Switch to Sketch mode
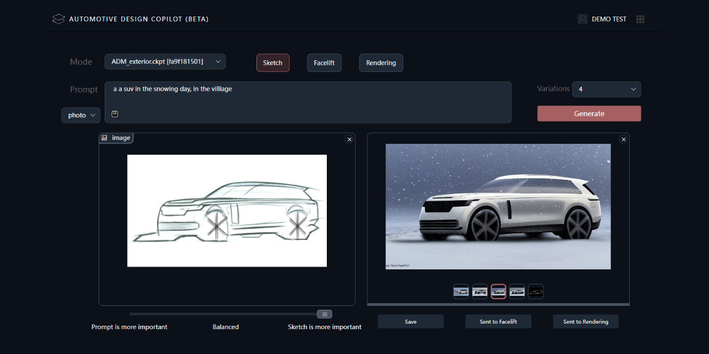The height and width of the screenshot is (354, 709). 273,63
